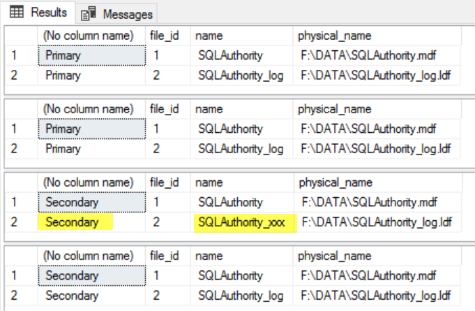This screenshot has height=311, width=475.
Task: Select F:\DATA\SQLAuthority.mdf in fourth result set
Action: pos(377,276)
